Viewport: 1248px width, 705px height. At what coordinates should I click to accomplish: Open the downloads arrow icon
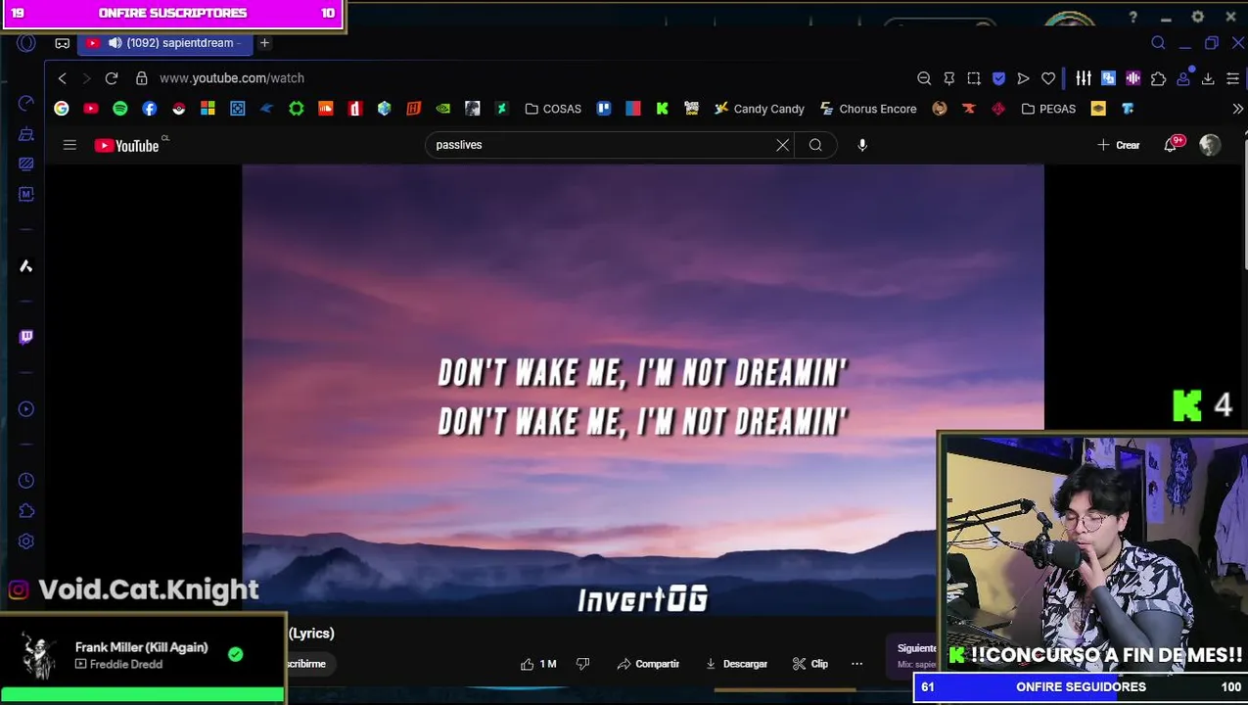[1208, 78]
